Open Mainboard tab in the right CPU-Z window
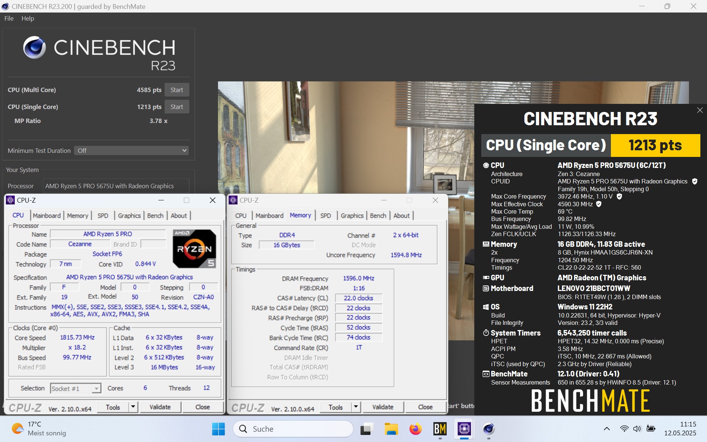 coord(270,215)
